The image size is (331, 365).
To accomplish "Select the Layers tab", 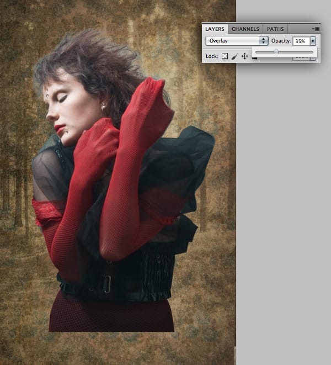I will coord(215,29).
